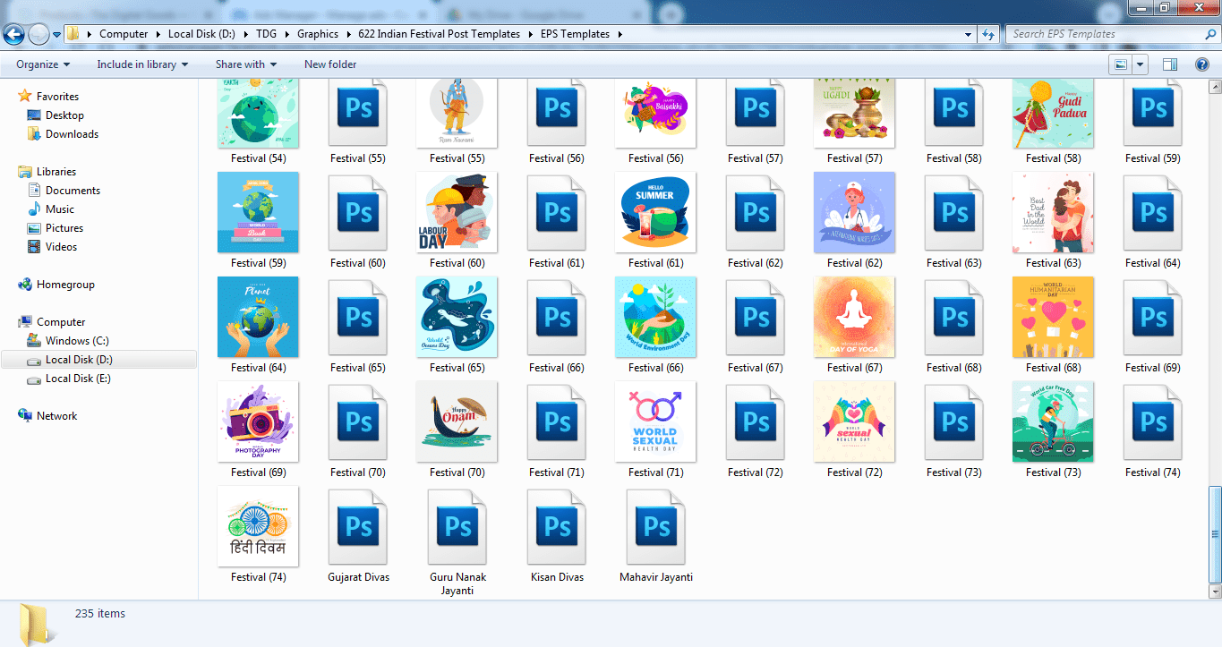Image resolution: width=1222 pixels, height=647 pixels.
Task: Expand the Include in library menu
Action: 142,64
